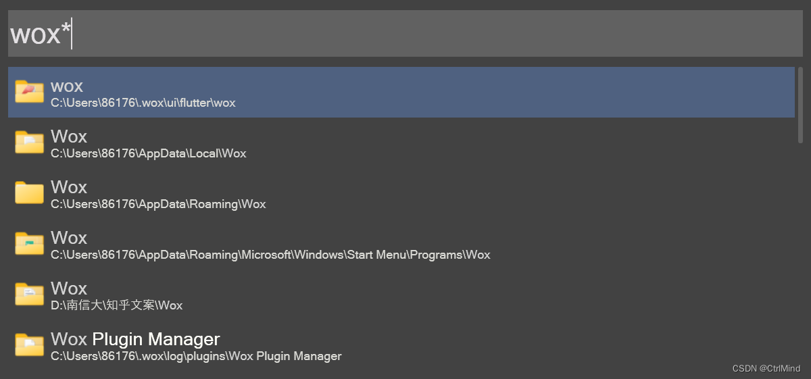Open path C:\Users\86176\AppData\Roaming\Wox
Screen dimensions: 811x379
pos(158,205)
